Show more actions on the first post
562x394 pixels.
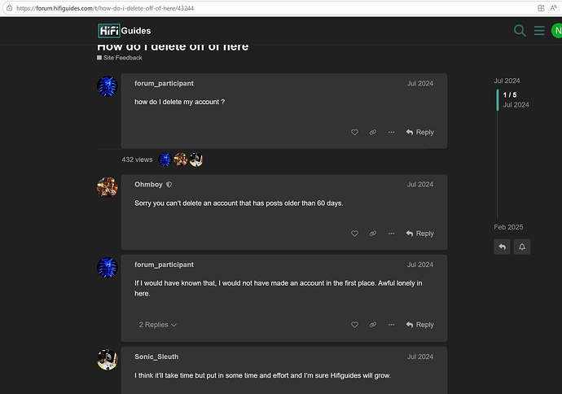[x=391, y=132]
